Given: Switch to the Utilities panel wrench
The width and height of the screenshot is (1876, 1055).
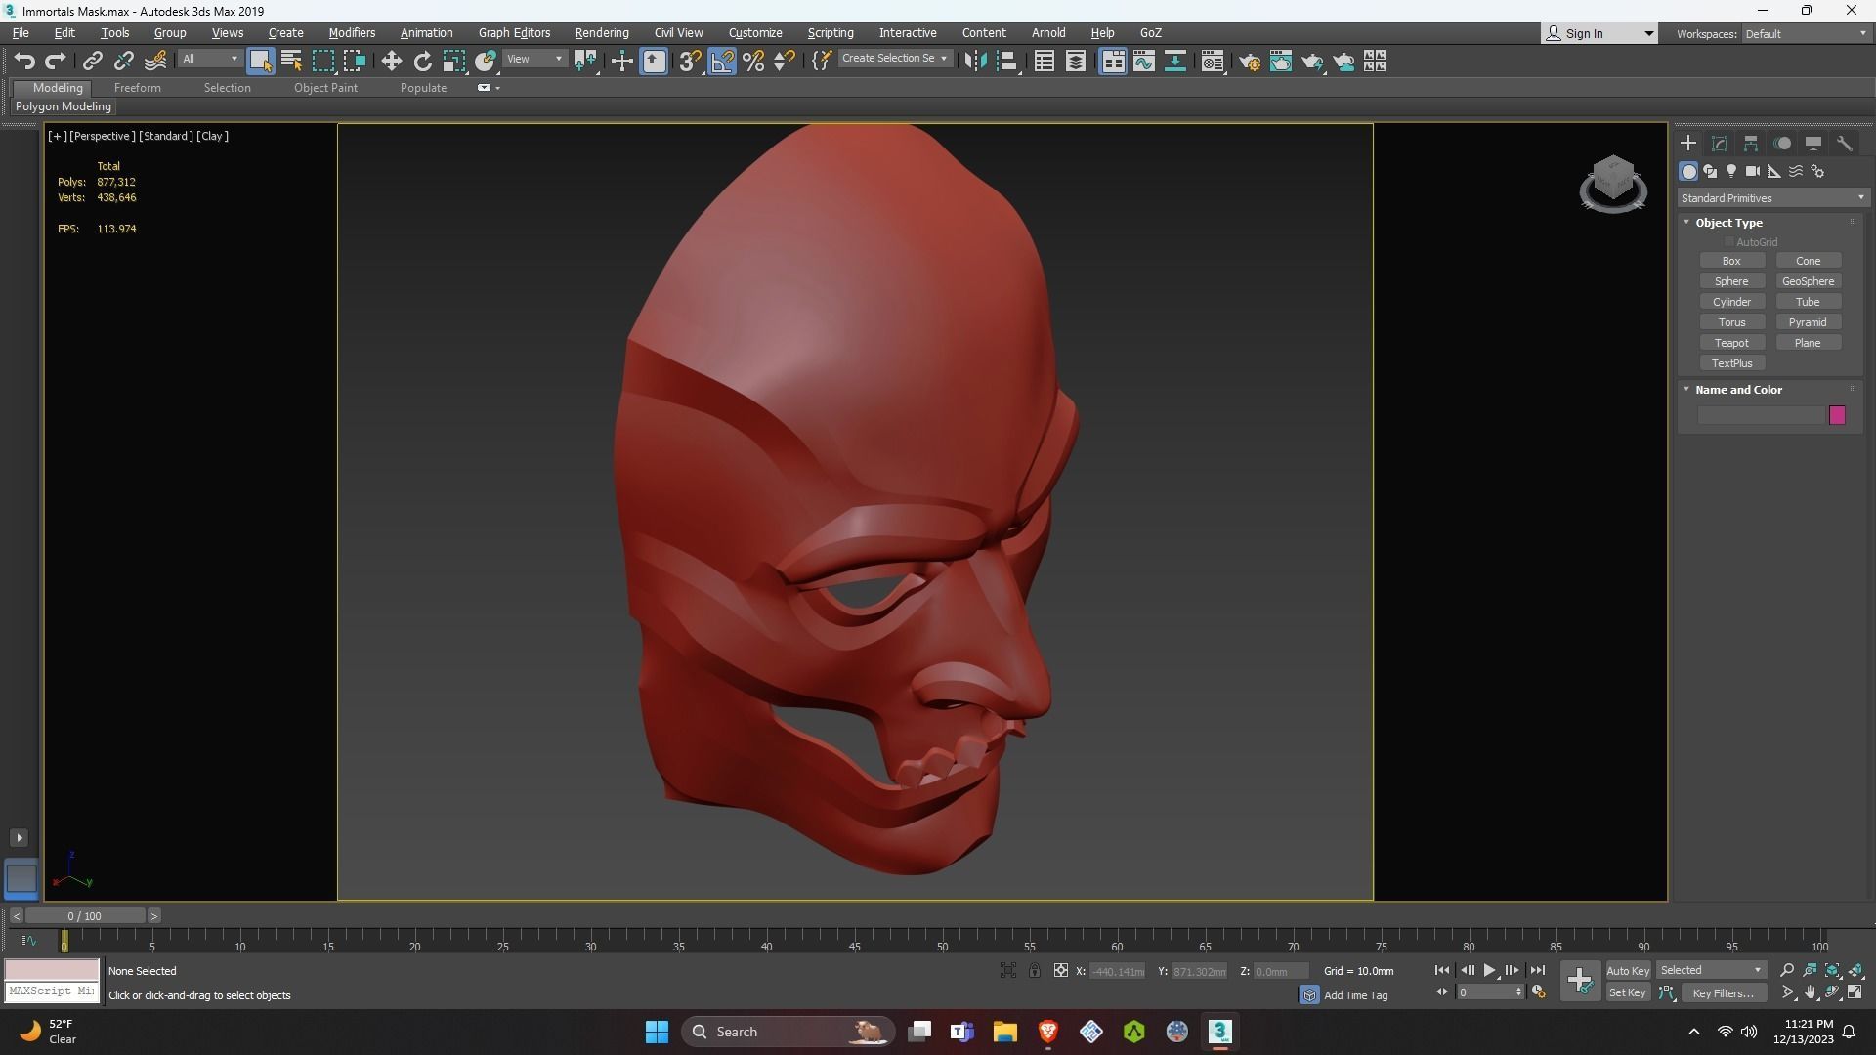Looking at the screenshot, I should (1845, 143).
